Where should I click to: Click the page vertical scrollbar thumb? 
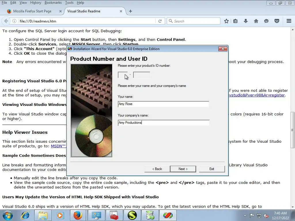[x=292, y=130]
